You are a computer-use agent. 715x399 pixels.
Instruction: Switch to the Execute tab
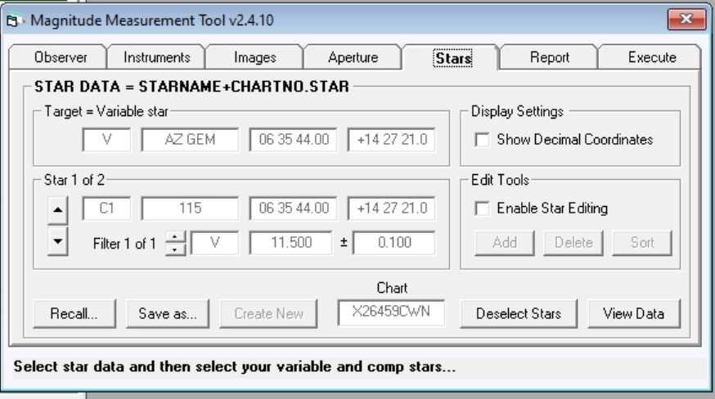pos(651,57)
